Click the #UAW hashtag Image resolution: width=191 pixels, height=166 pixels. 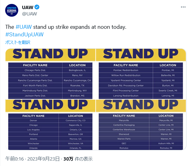click(x=24, y=27)
